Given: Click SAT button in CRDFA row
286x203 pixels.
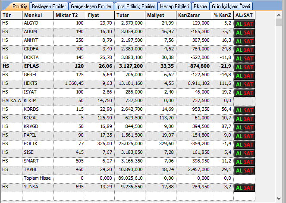Looking at the screenshot, I should (x=248, y=50).
